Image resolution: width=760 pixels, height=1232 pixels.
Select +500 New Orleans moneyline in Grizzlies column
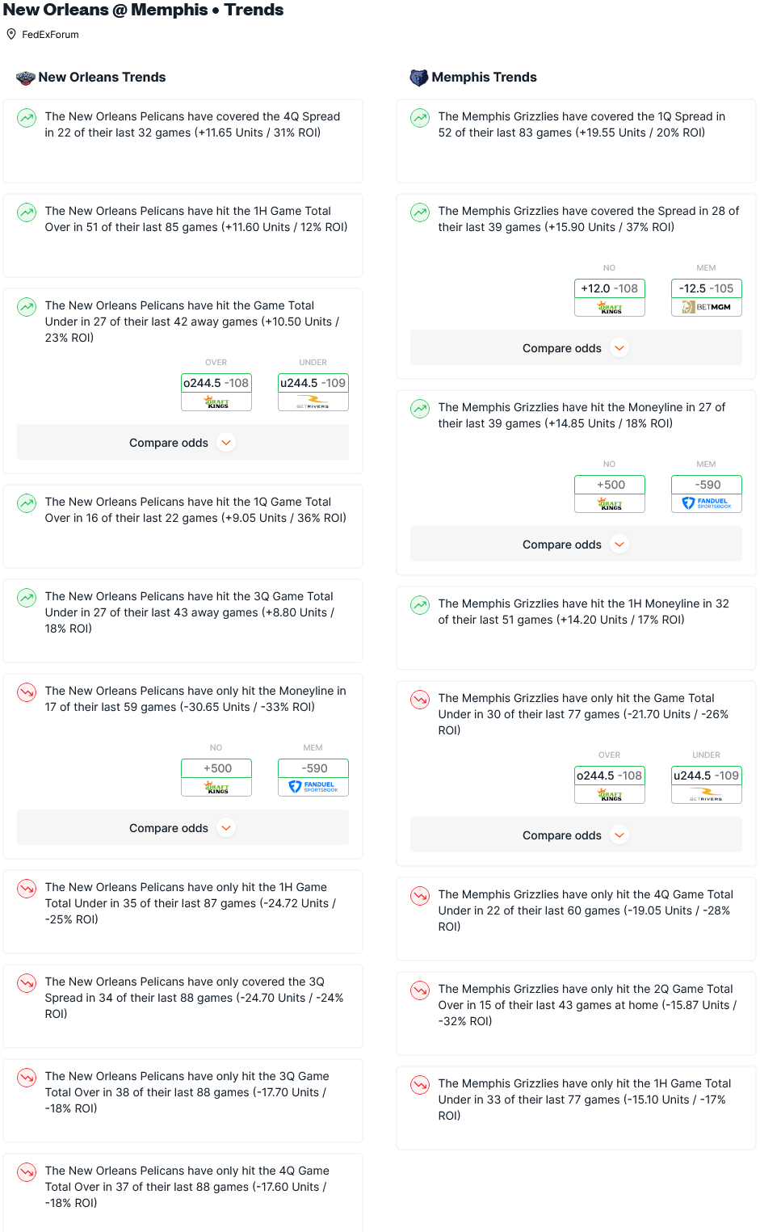click(610, 485)
